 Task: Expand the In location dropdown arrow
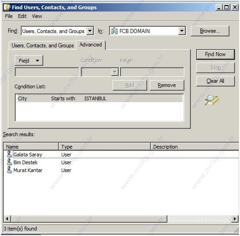(x=182, y=31)
